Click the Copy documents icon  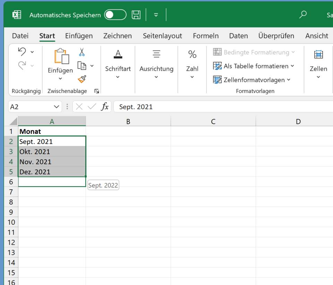coord(82,66)
